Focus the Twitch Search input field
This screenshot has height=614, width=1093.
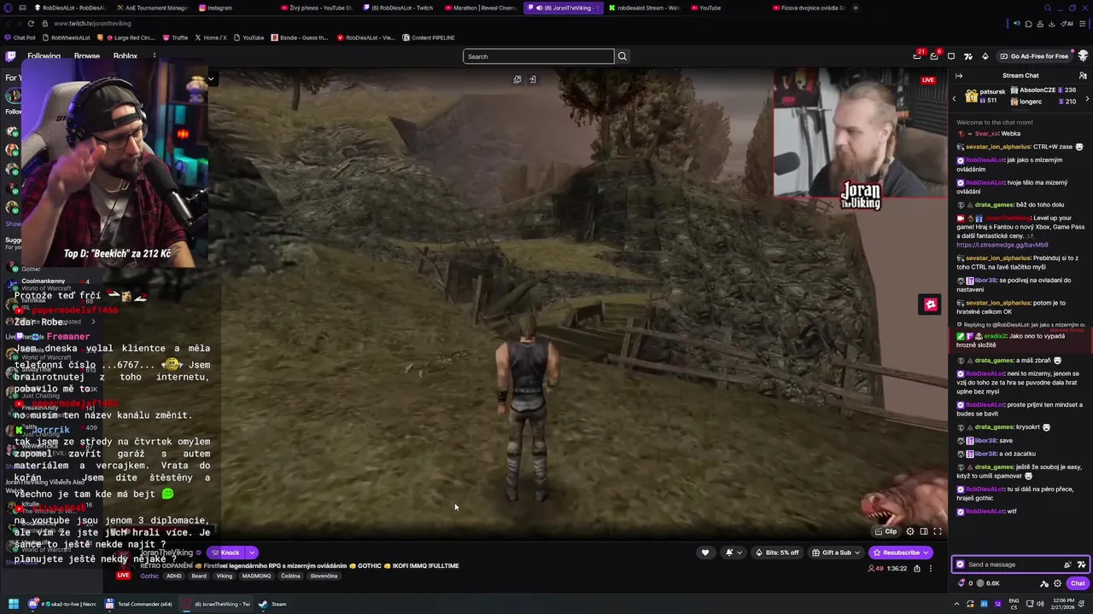pos(538,56)
